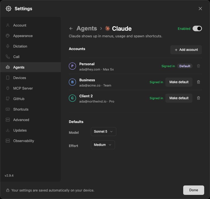Click the Personal account name
210x199 pixels.
[87, 64]
